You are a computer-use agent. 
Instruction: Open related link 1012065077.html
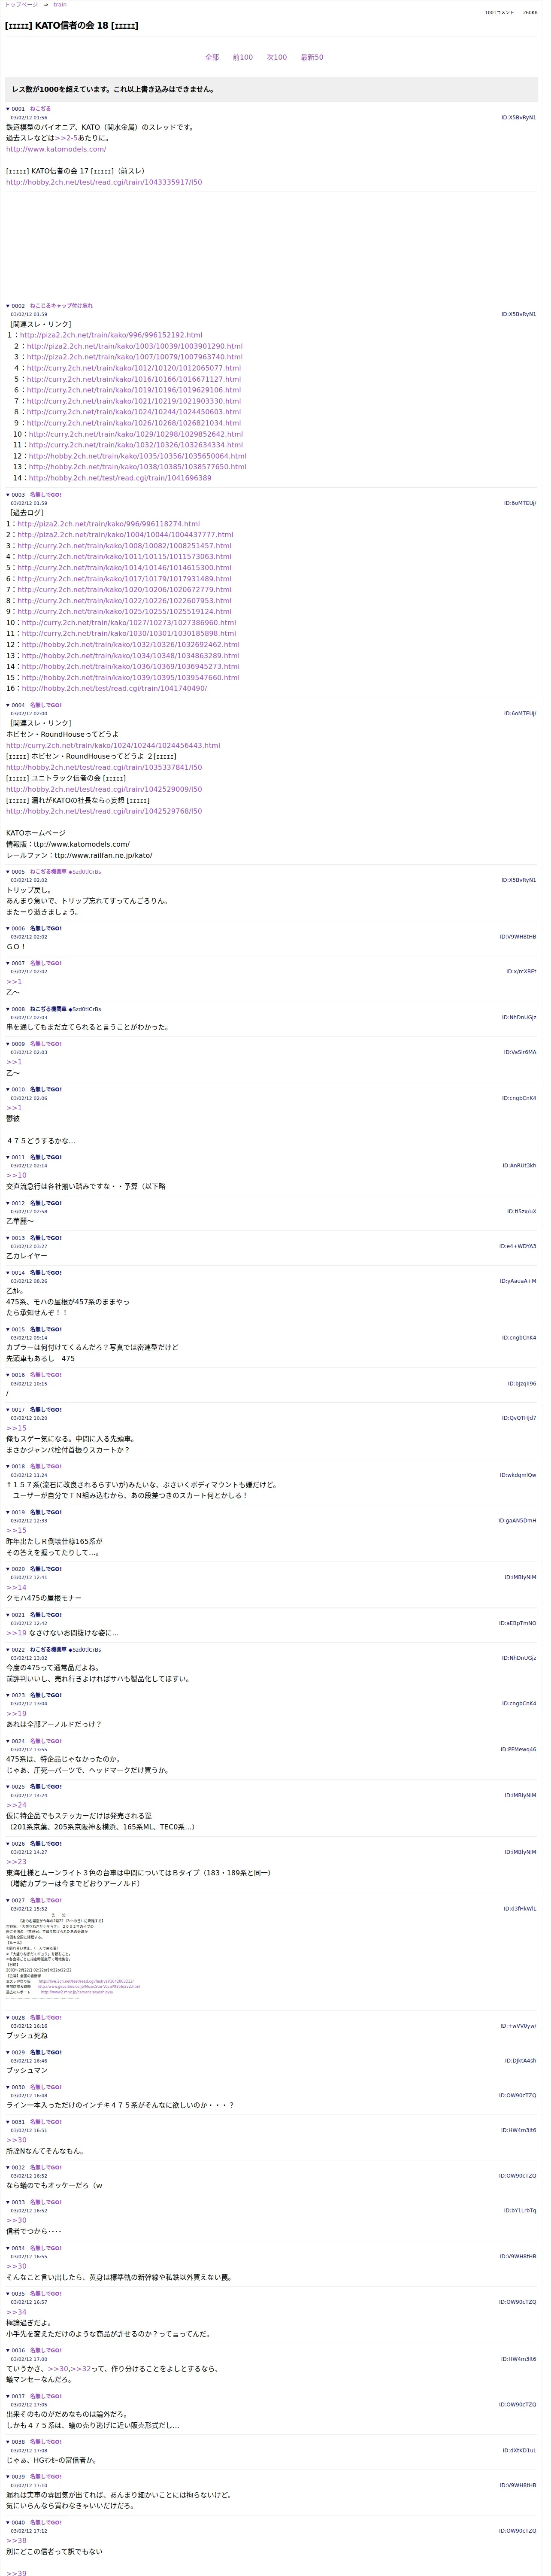(134, 368)
